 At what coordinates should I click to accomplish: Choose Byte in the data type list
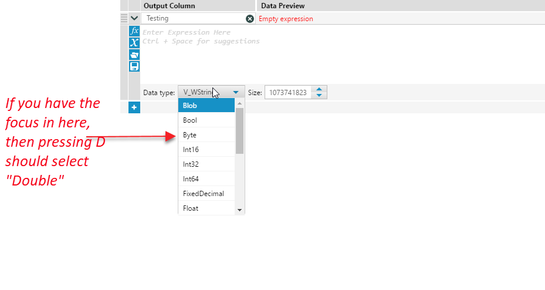click(207, 135)
